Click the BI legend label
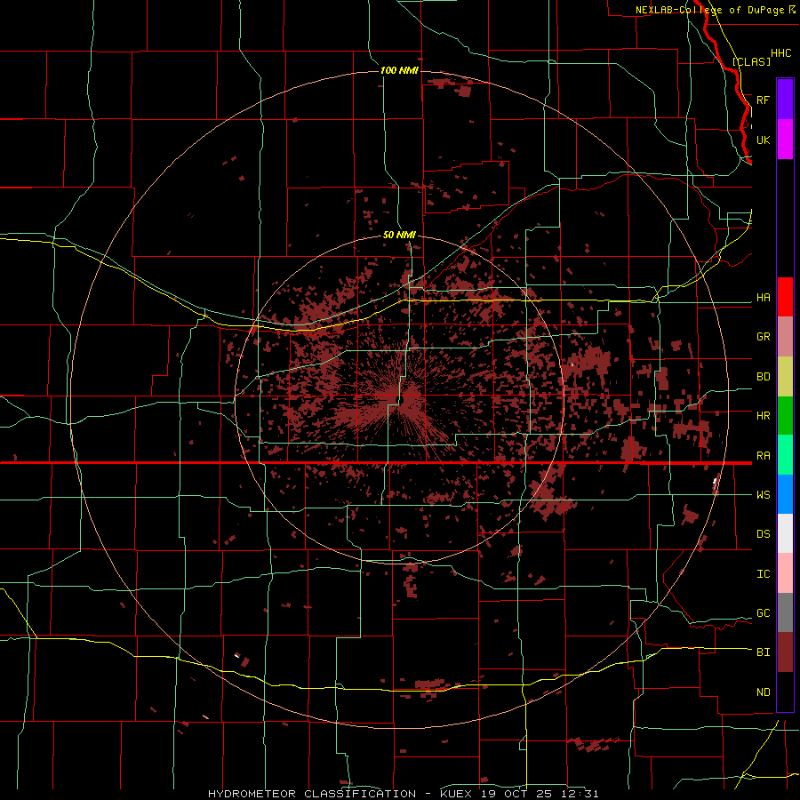This screenshot has width=800, height=800. 763,652
